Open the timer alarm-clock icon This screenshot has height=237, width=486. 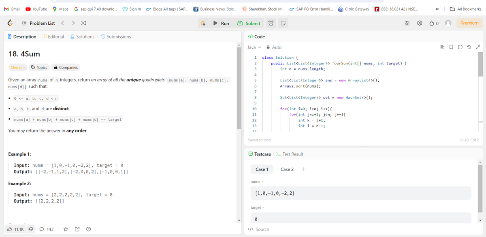271,23
